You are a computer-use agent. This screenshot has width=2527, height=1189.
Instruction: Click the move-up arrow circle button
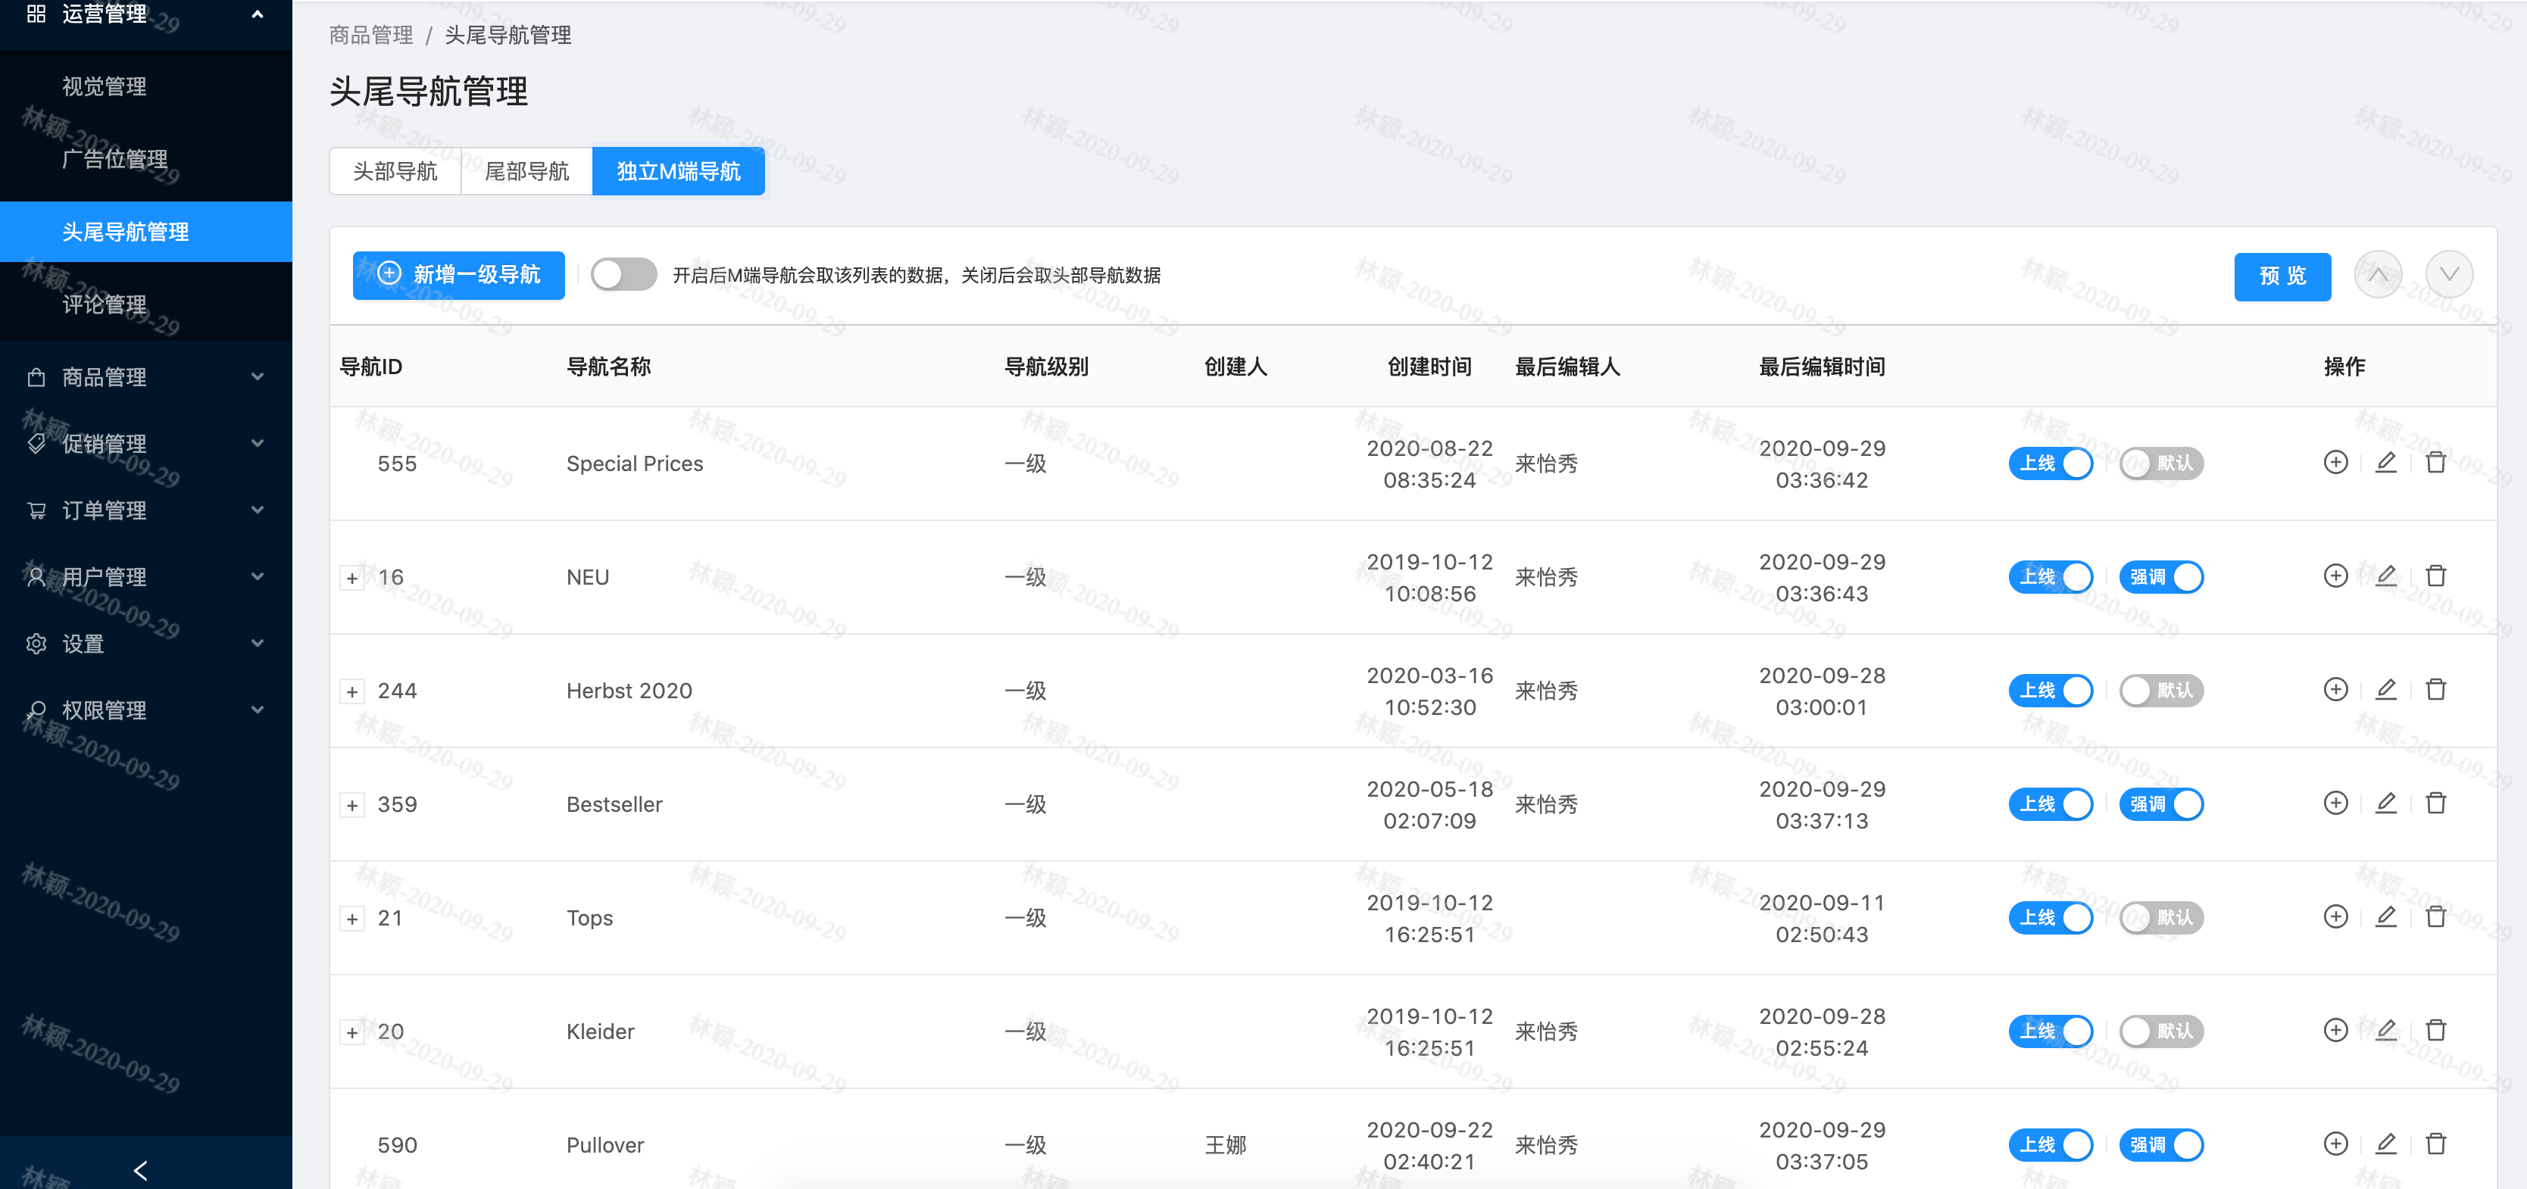[x=2378, y=275]
